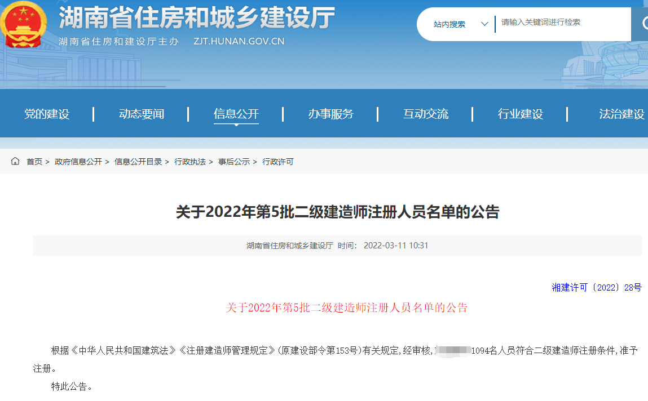Click the 湘建许可〔2022〕28号 document number
Viewport: 648px width, 401px height.
point(595,287)
